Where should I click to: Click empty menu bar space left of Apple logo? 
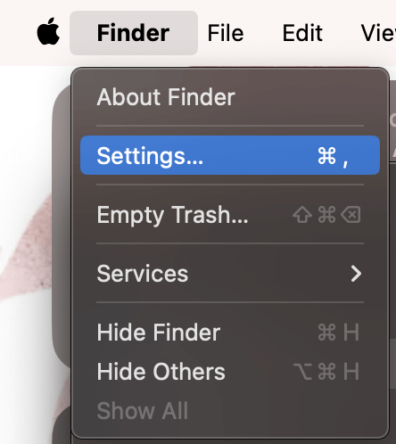tap(16, 33)
